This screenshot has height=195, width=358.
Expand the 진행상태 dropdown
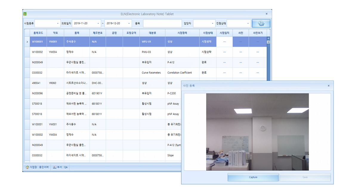point(248,23)
